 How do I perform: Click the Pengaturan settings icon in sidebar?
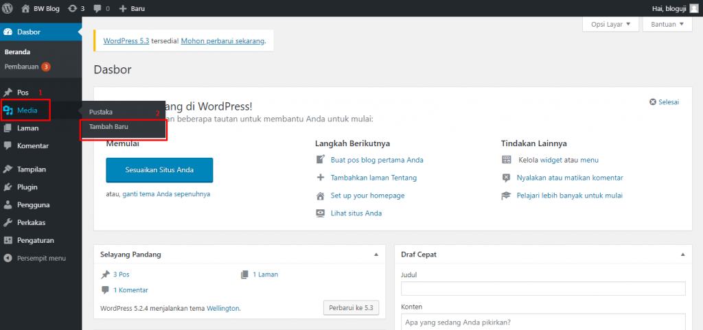8,240
